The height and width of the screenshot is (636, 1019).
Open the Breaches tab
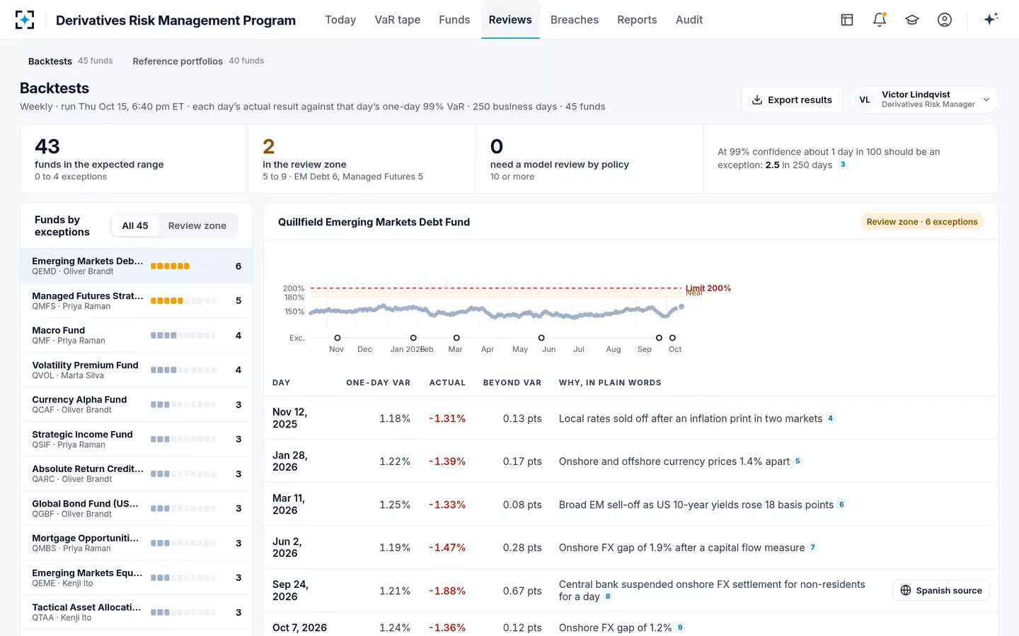click(575, 20)
